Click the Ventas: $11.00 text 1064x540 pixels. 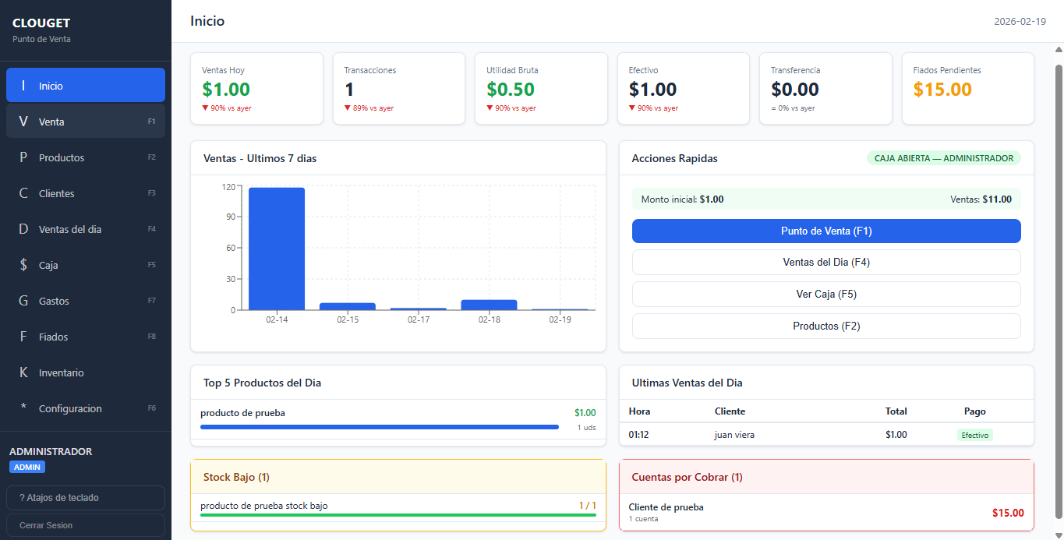(981, 199)
